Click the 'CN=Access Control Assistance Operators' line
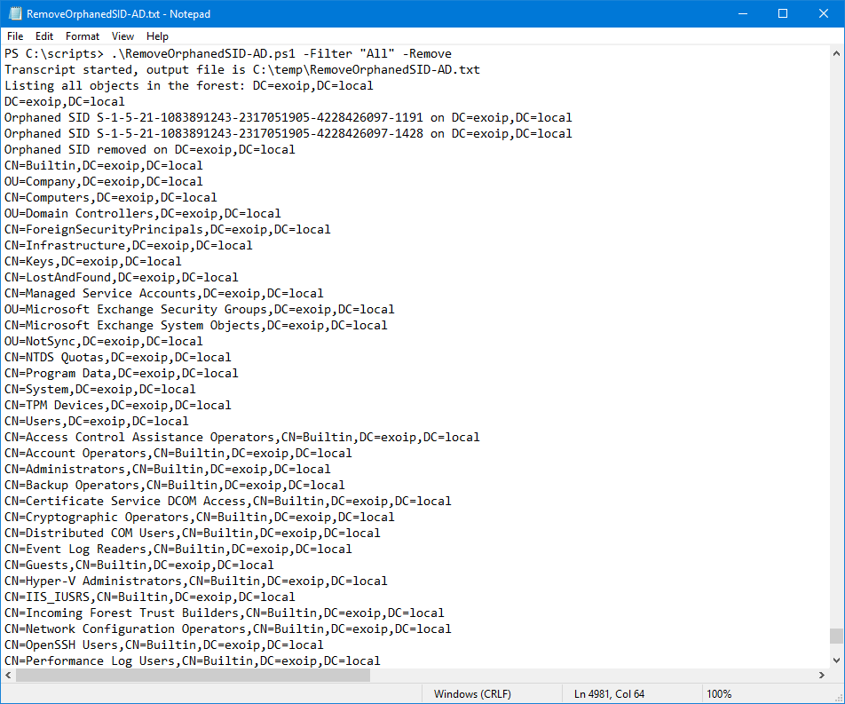 (242, 437)
